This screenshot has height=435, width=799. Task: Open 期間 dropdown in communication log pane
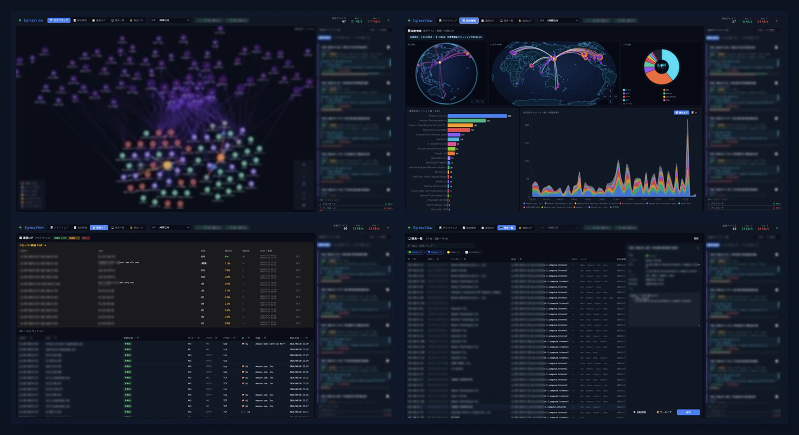click(x=170, y=228)
